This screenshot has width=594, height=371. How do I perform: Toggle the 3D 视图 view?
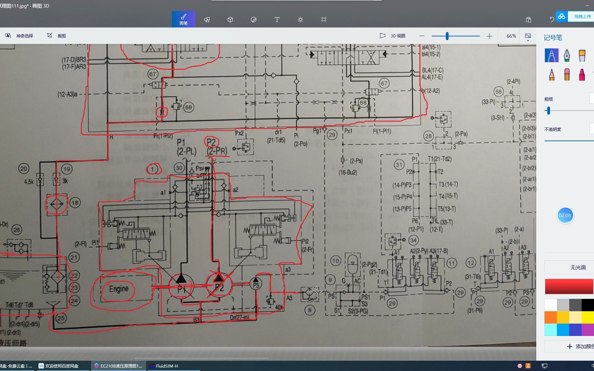(x=393, y=36)
